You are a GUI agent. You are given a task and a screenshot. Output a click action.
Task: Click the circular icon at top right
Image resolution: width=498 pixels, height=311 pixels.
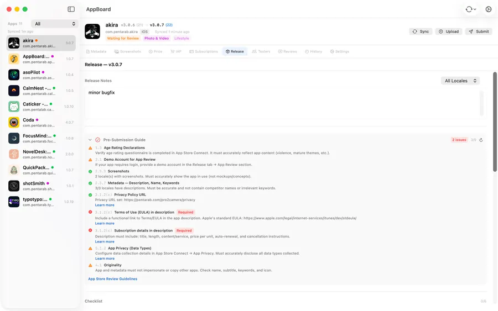pyautogui.click(x=489, y=9)
